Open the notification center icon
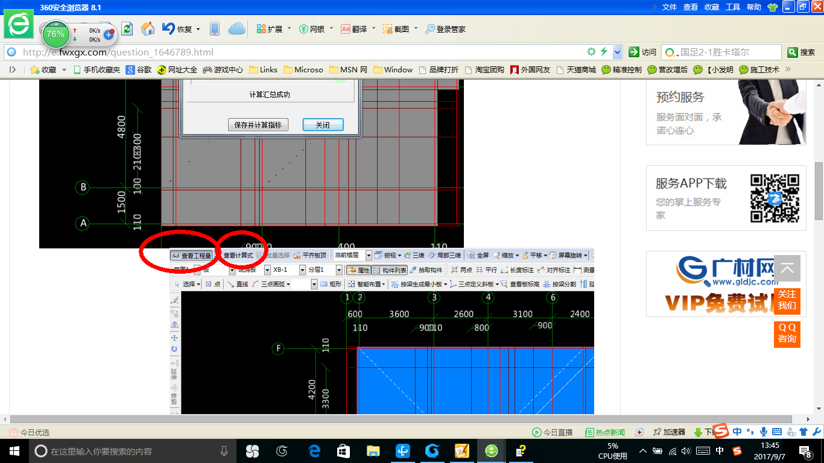This screenshot has width=824, height=463. (x=805, y=451)
